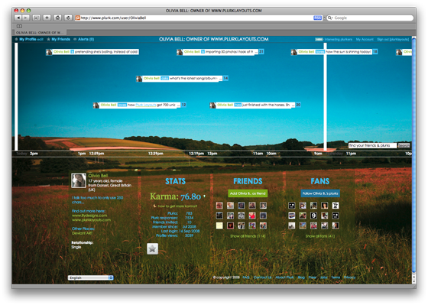Click the karma up arrow next to 76.80
The width and height of the screenshot is (428, 305).
point(204,196)
